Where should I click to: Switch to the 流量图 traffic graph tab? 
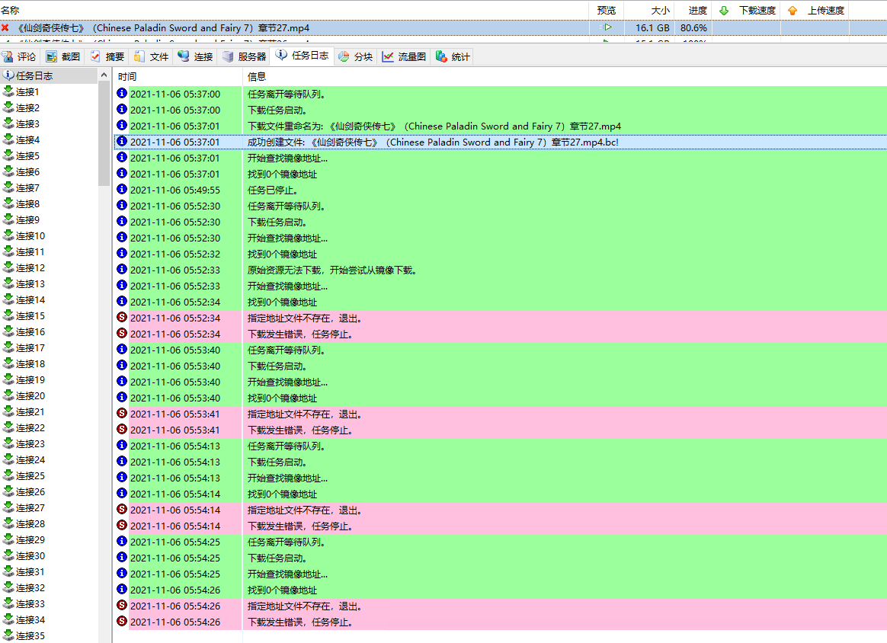(x=404, y=56)
